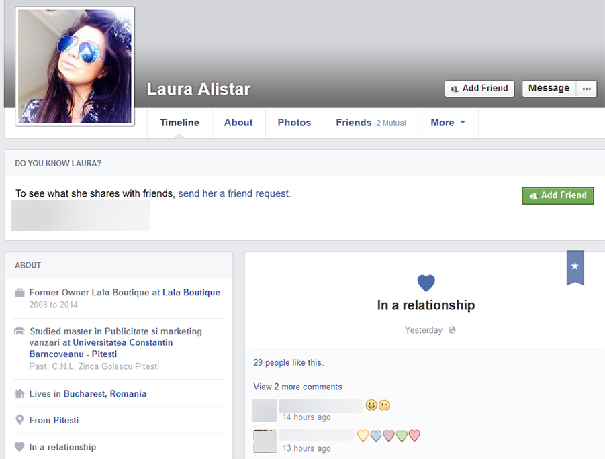Switch to the About tab
This screenshot has height=459, width=605.
pyautogui.click(x=238, y=123)
